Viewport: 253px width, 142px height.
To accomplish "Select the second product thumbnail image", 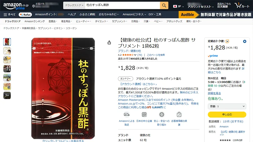I will (x=7, y=51).
